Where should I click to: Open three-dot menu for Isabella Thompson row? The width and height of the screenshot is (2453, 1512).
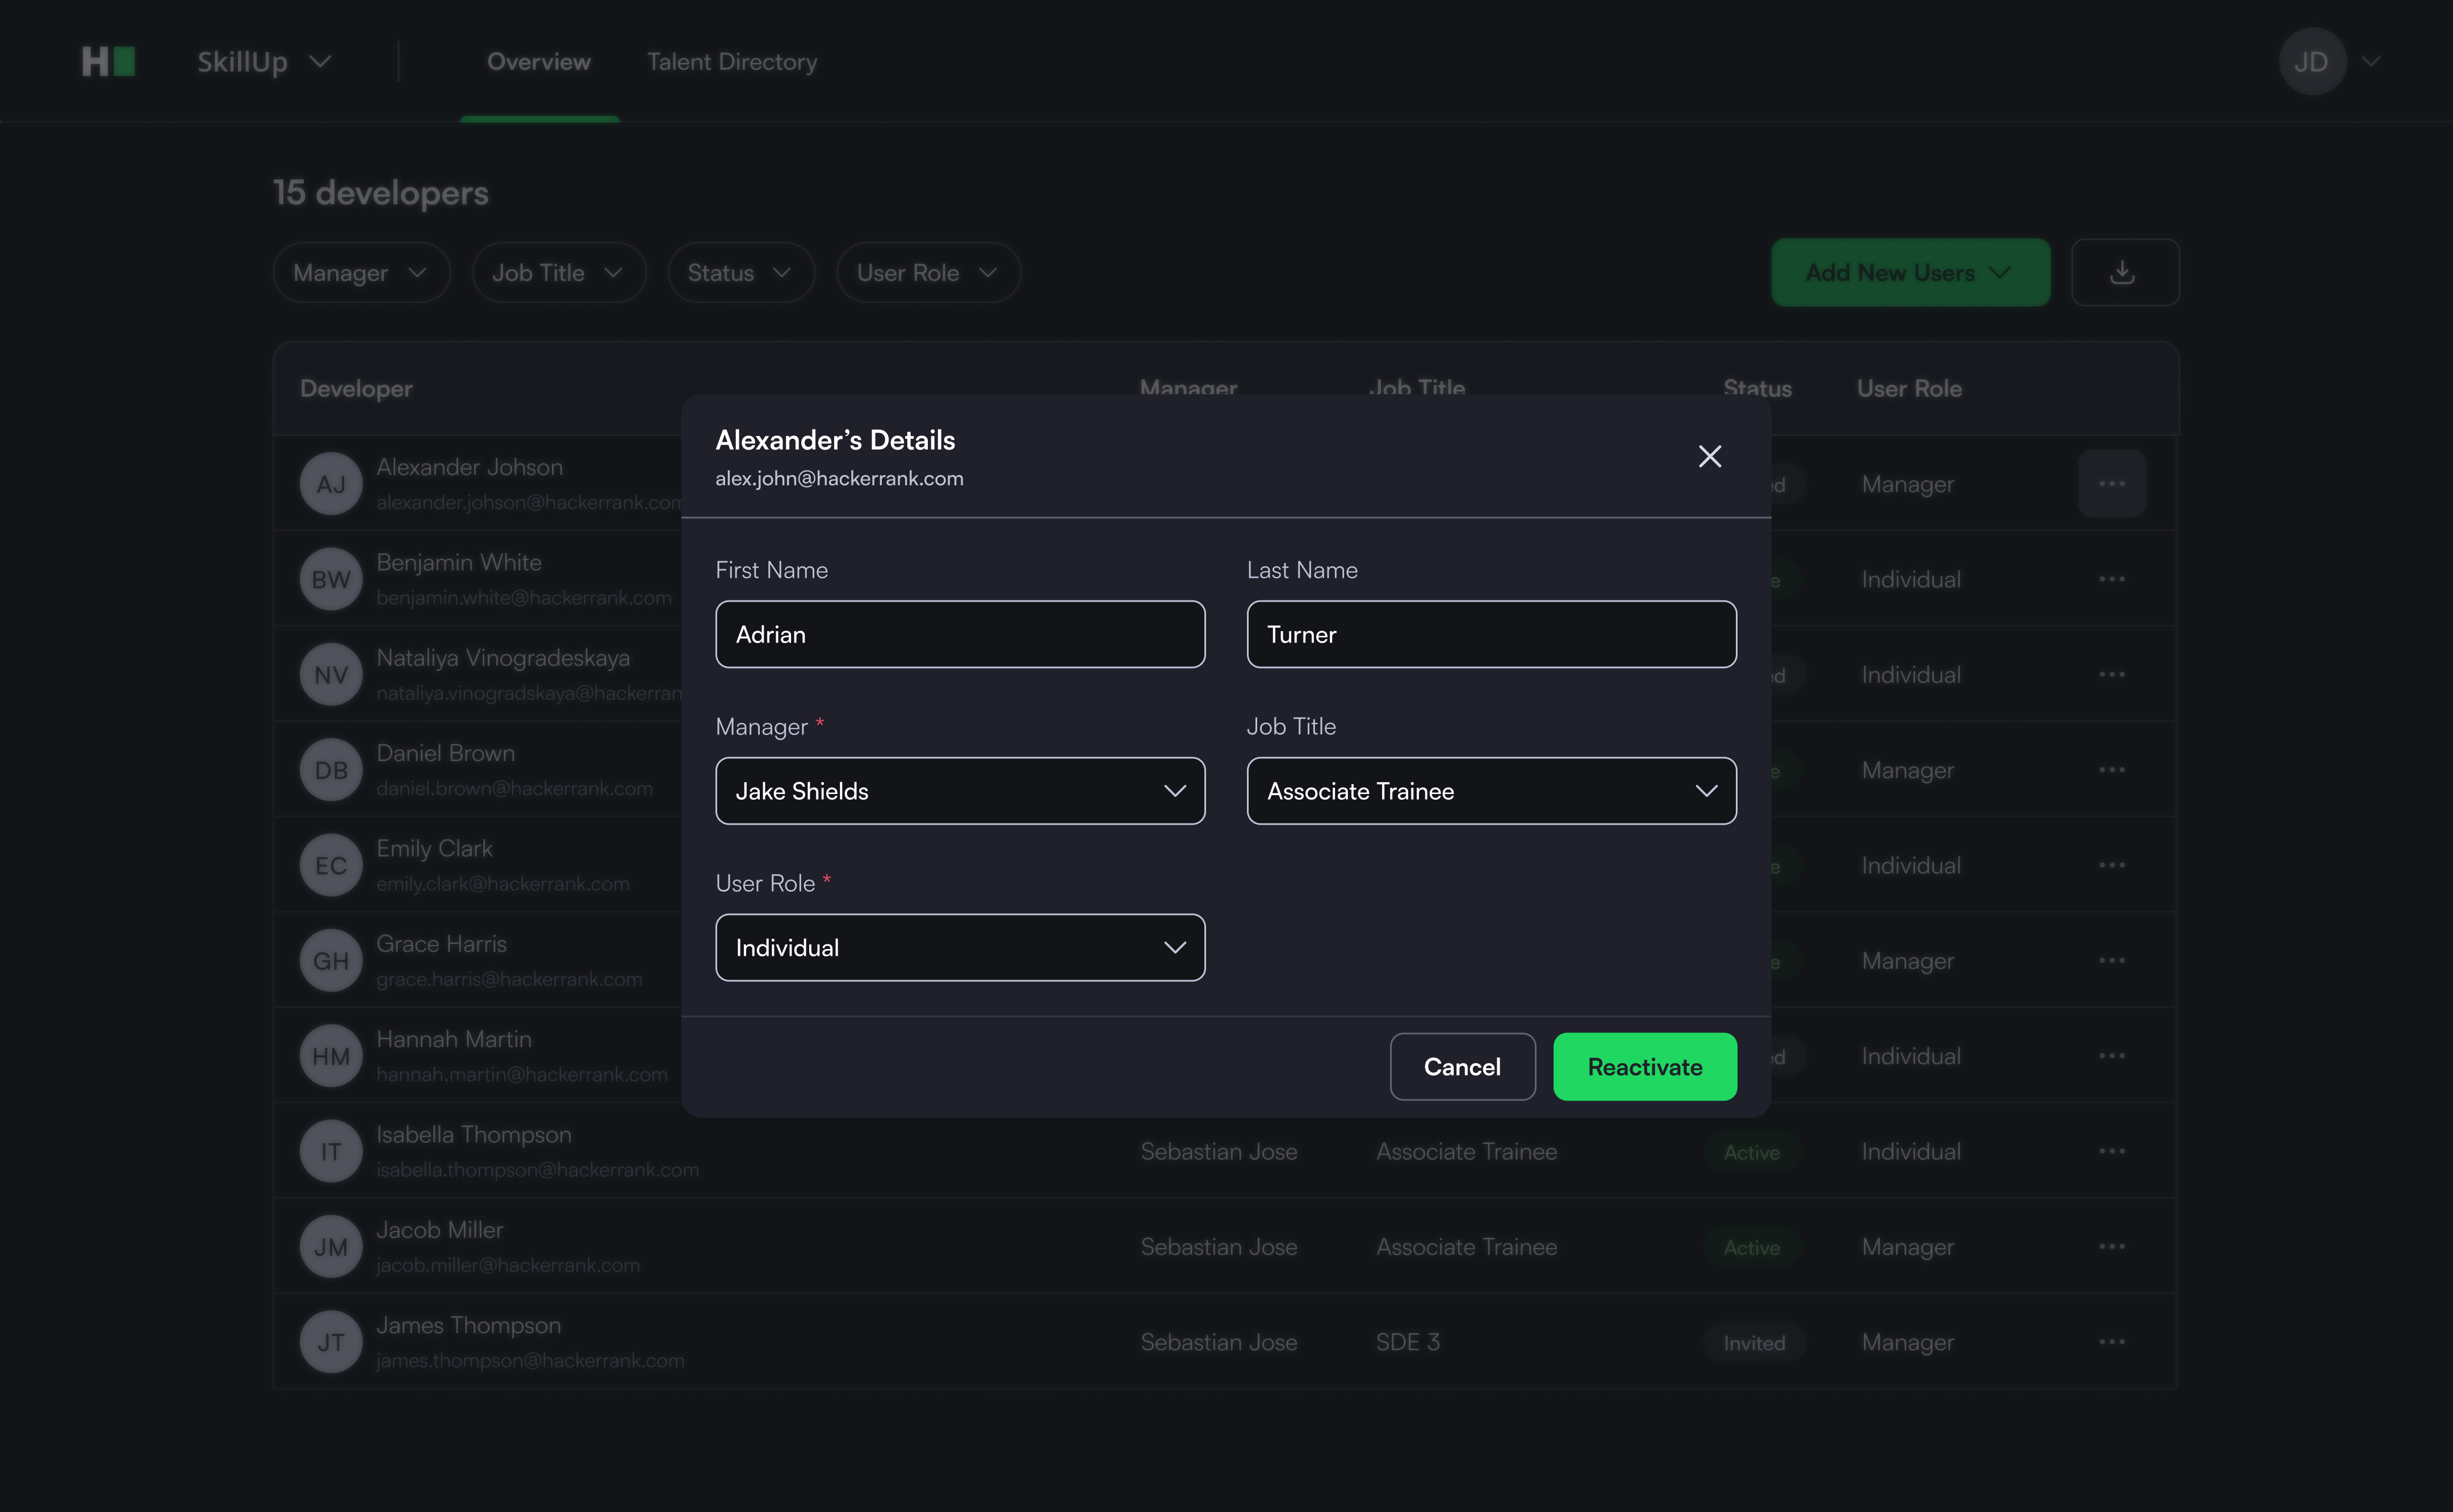point(2111,1151)
